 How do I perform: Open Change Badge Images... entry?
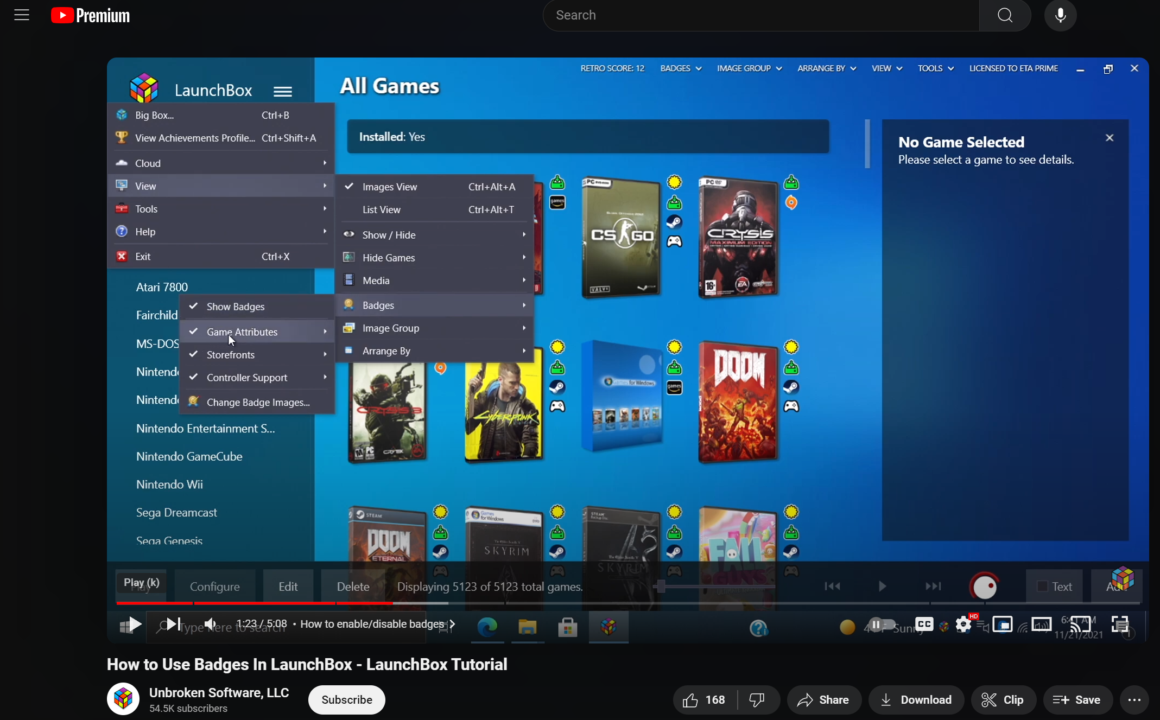click(x=257, y=403)
